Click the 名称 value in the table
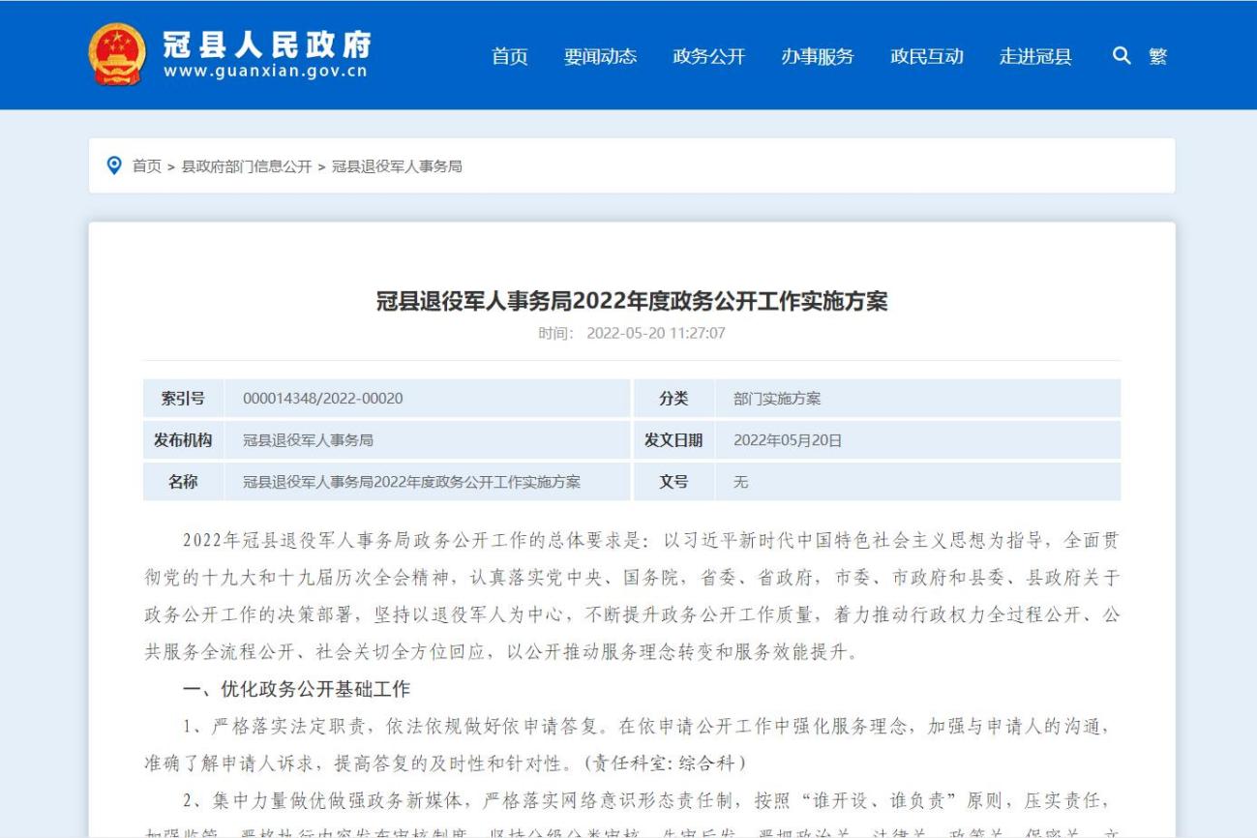The height and width of the screenshot is (838, 1257). pyautogui.click(x=412, y=482)
